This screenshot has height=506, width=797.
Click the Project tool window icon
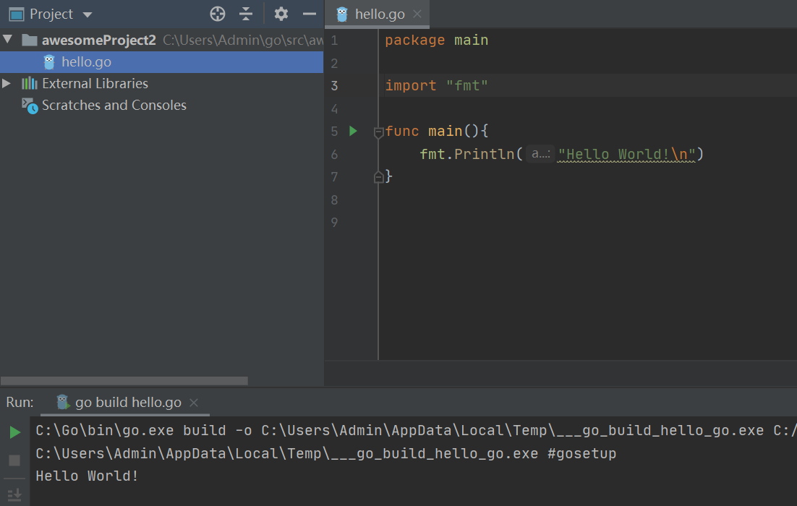[x=17, y=14]
